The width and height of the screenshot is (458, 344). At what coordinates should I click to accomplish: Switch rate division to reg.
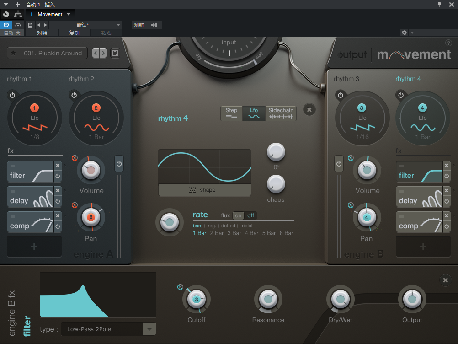tap(212, 226)
